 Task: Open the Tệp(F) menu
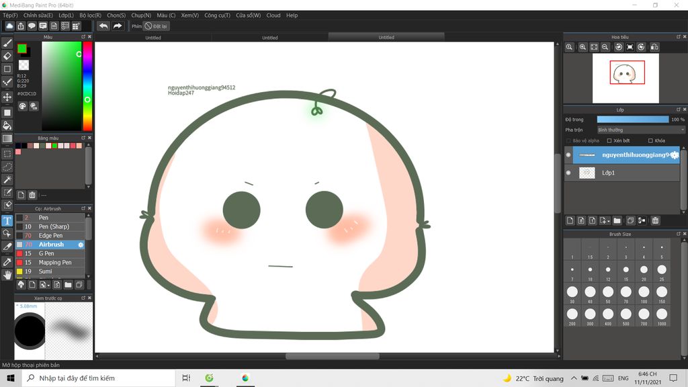coord(10,15)
